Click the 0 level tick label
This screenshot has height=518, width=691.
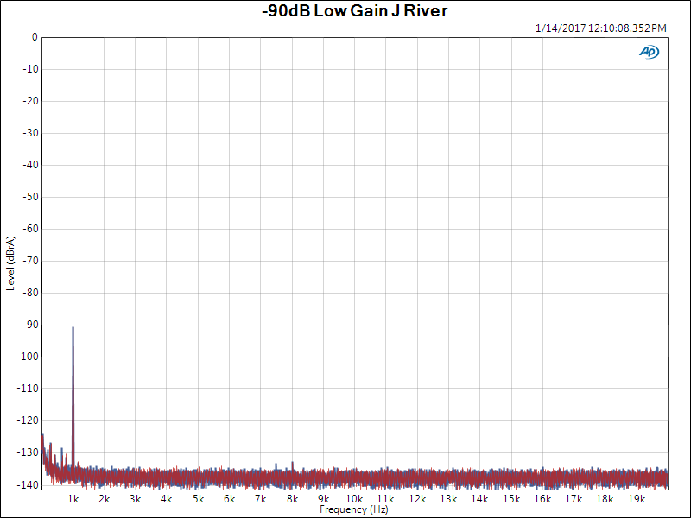pos(35,37)
